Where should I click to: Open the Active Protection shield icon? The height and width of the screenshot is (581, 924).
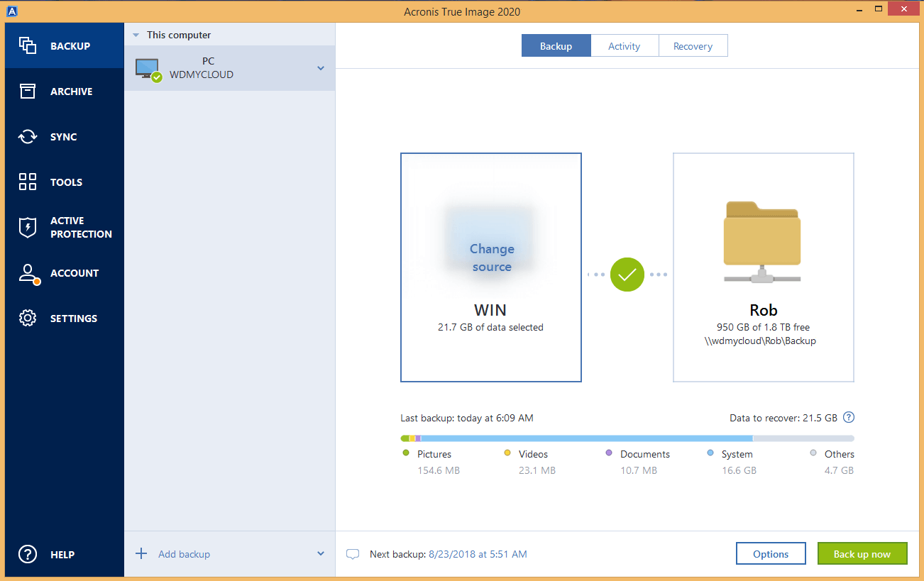point(28,227)
